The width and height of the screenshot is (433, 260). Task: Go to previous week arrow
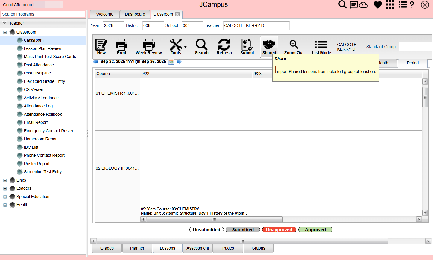coord(96,62)
